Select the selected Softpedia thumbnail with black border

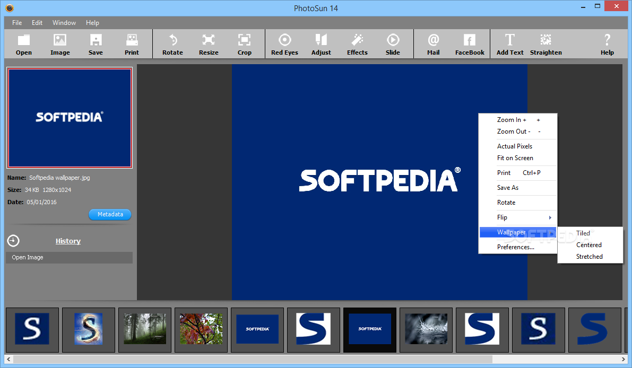coord(370,329)
